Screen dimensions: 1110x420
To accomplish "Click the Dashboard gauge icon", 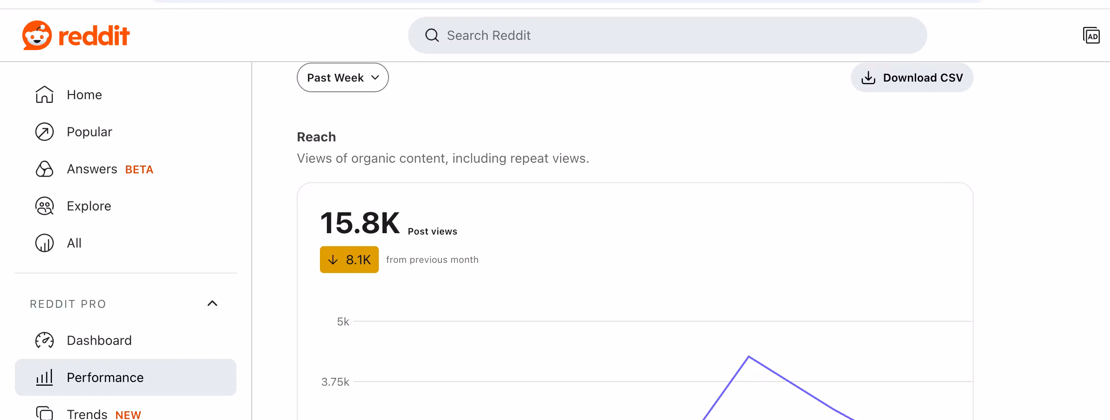I will coord(45,340).
